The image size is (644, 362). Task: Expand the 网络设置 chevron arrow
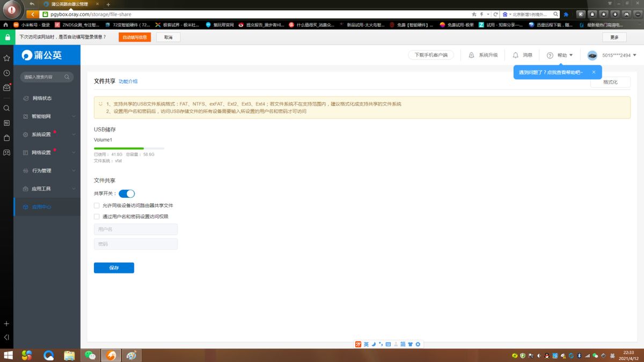74,153
